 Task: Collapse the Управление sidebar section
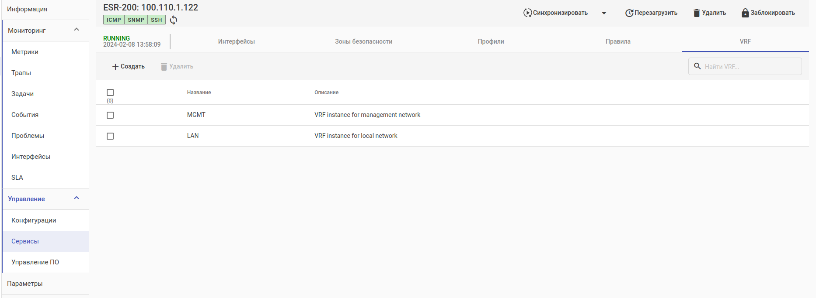(x=77, y=198)
